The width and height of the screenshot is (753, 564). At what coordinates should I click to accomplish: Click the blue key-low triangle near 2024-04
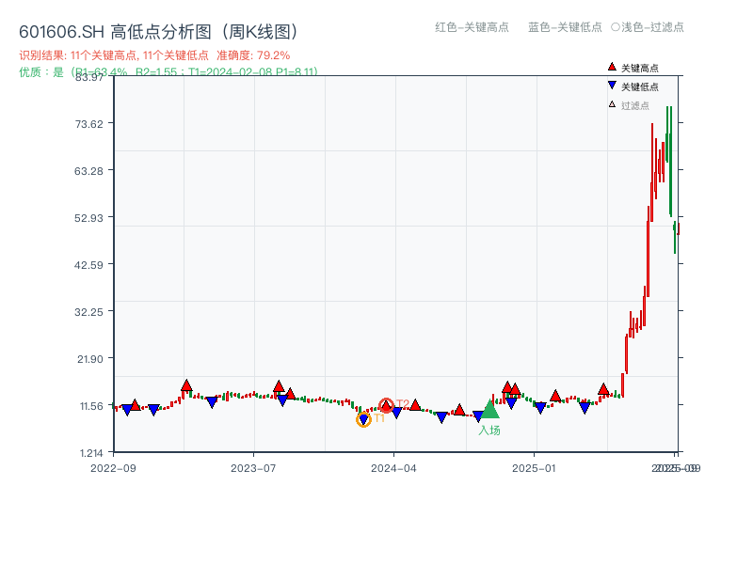(x=396, y=411)
